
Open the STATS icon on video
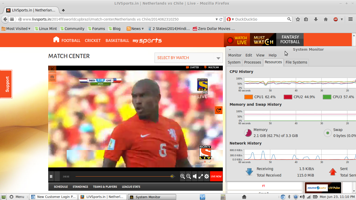coord(52,70)
